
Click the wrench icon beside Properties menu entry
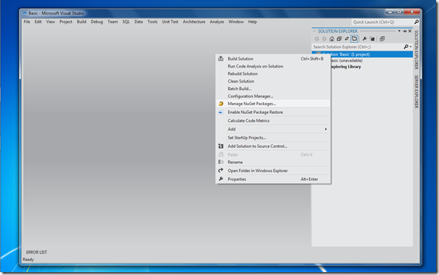click(x=221, y=179)
